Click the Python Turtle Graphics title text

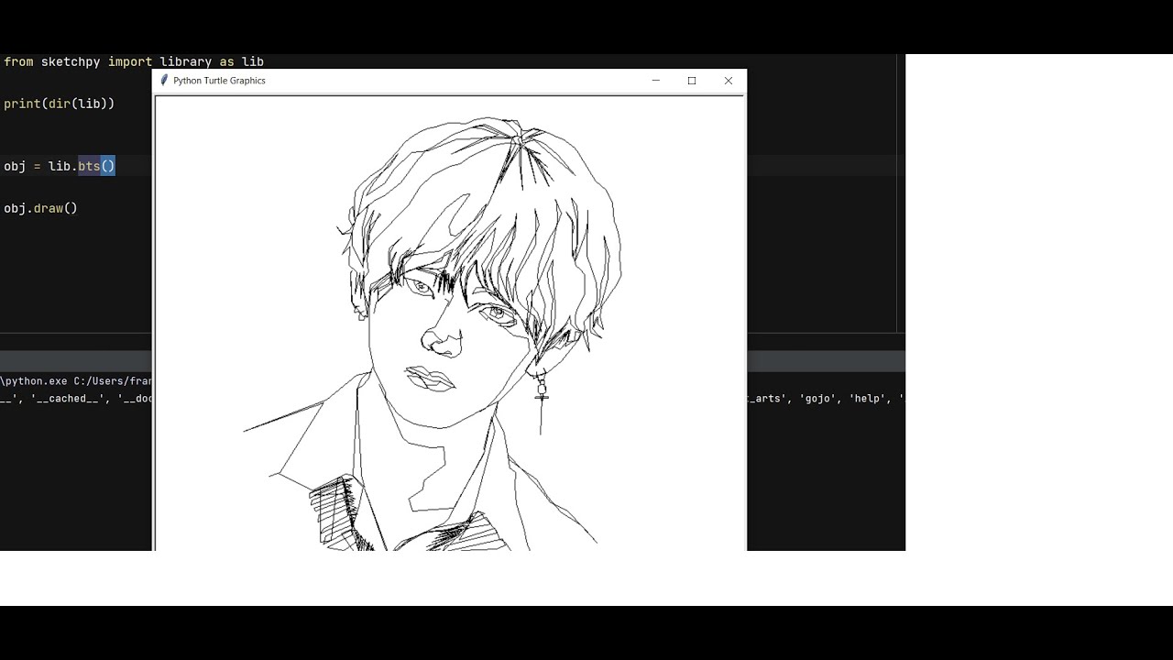coord(219,81)
